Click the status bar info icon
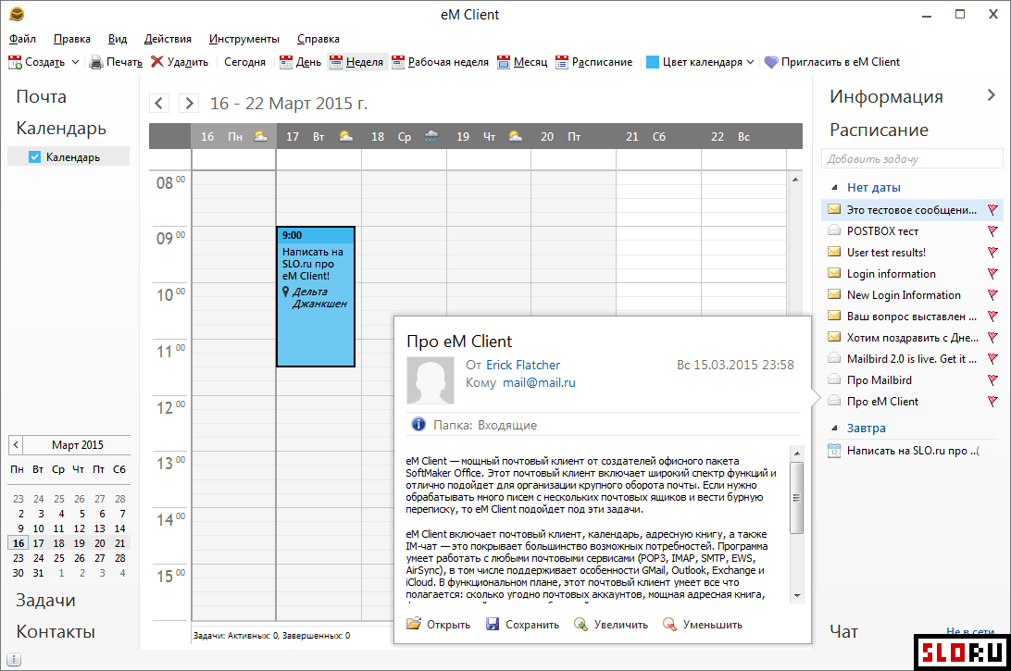Screen dimensions: 1011x671 (14, 659)
